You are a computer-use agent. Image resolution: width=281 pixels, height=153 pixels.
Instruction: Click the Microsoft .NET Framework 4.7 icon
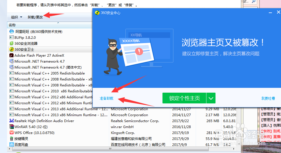pos(12,61)
